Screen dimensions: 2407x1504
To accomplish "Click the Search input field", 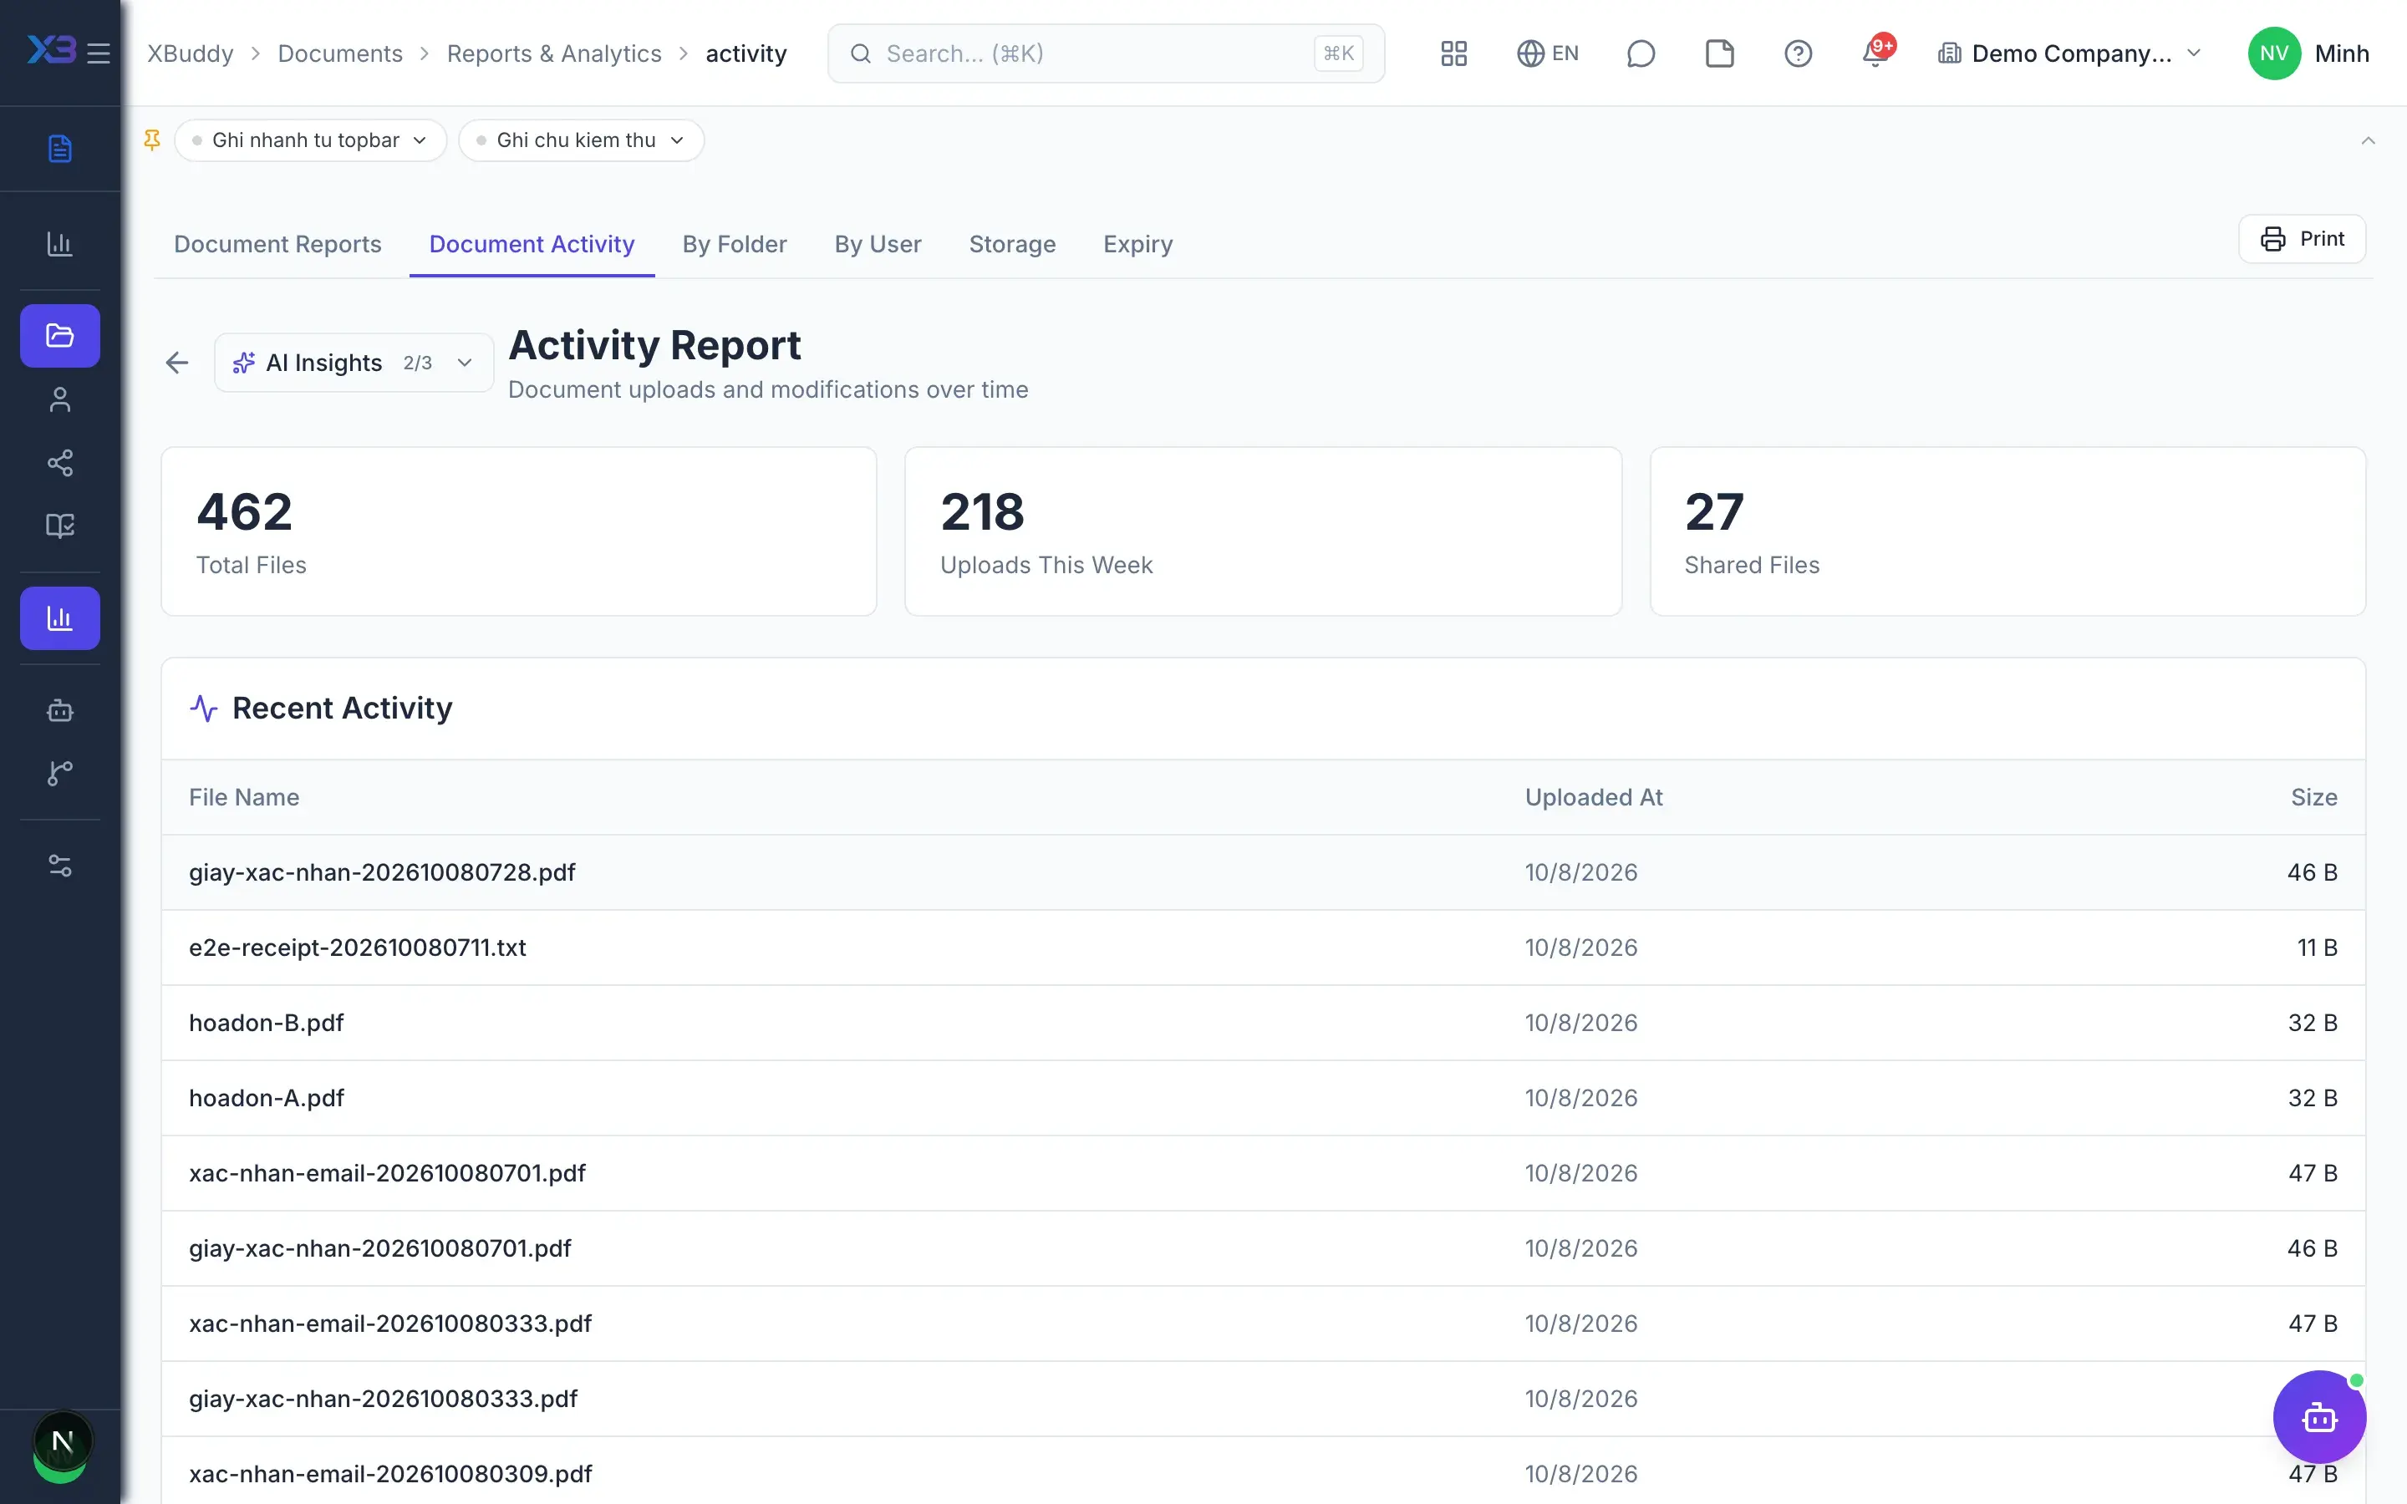I will click(1106, 53).
